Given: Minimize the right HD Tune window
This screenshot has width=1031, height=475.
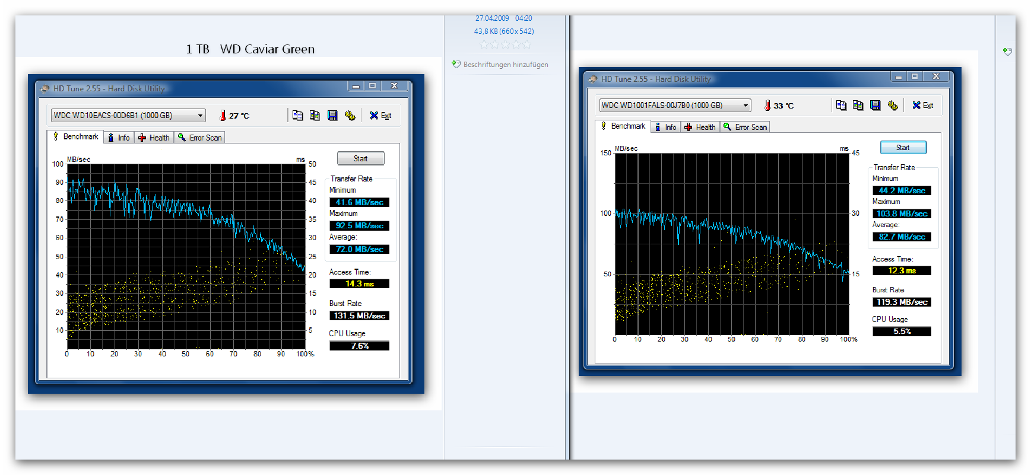Looking at the screenshot, I should (x=899, y=76).
